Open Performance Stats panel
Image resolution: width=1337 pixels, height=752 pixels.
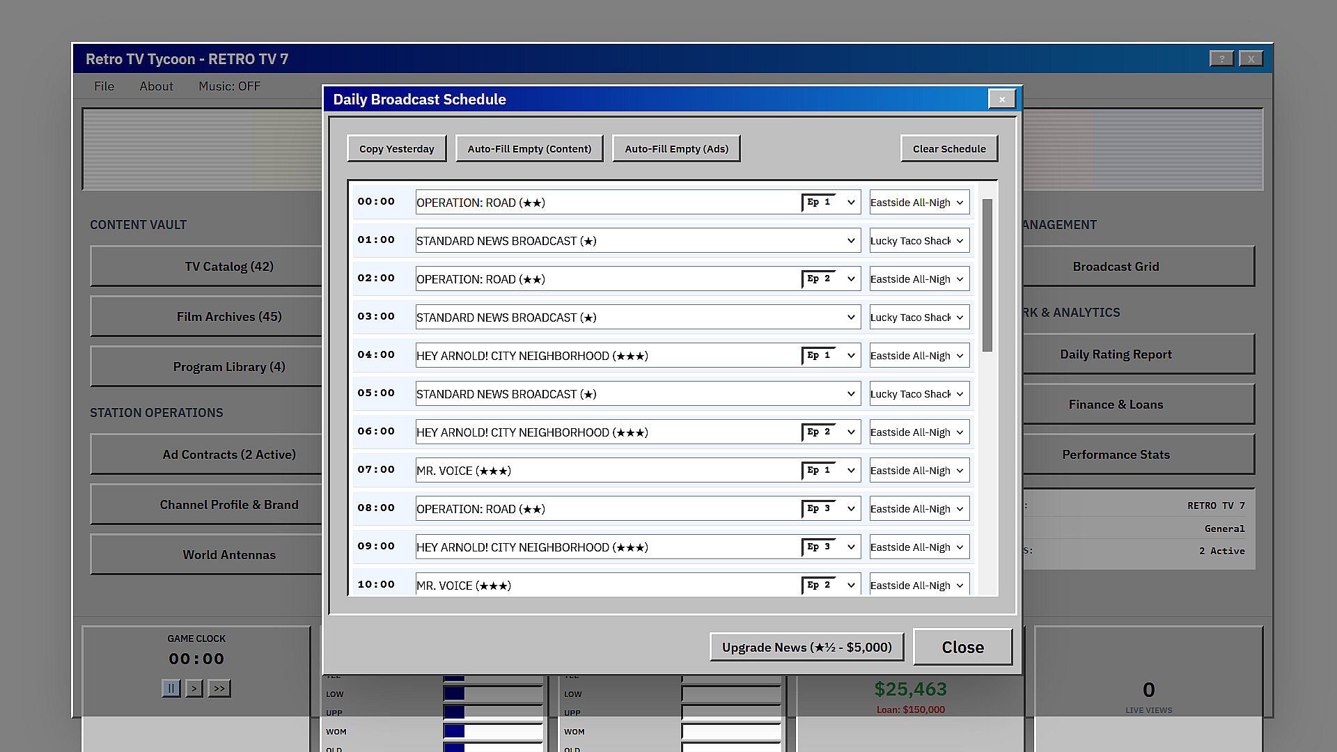point(1138,455)
